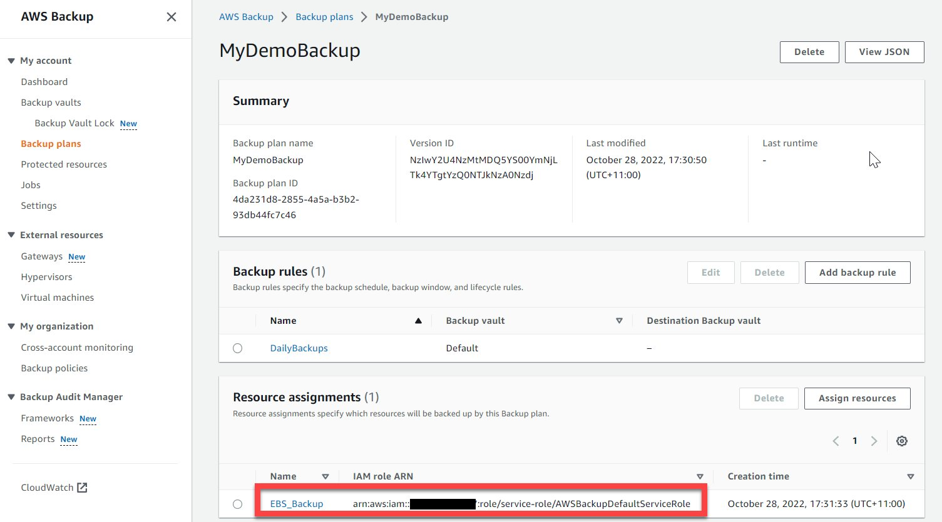The height and width of the screenshot is (522, 942).
Task: Sort backup rules by Backup vault column arrow
Action: click(x=619, y=321)
